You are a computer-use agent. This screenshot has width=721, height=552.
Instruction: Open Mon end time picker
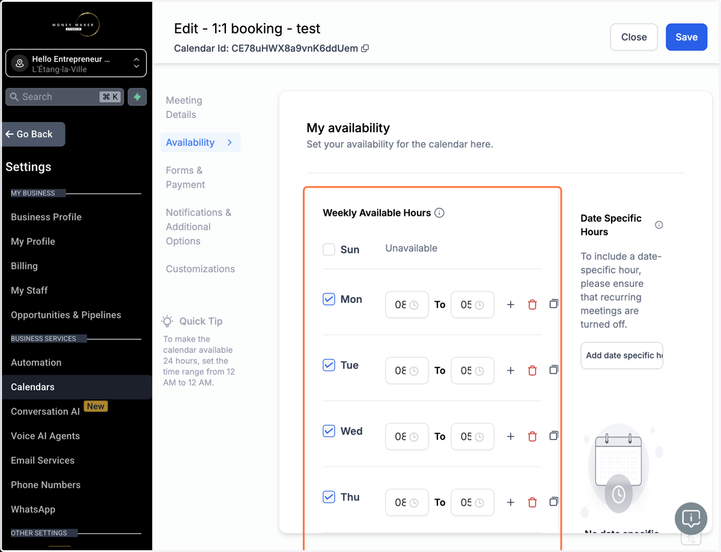coord(472,305)
